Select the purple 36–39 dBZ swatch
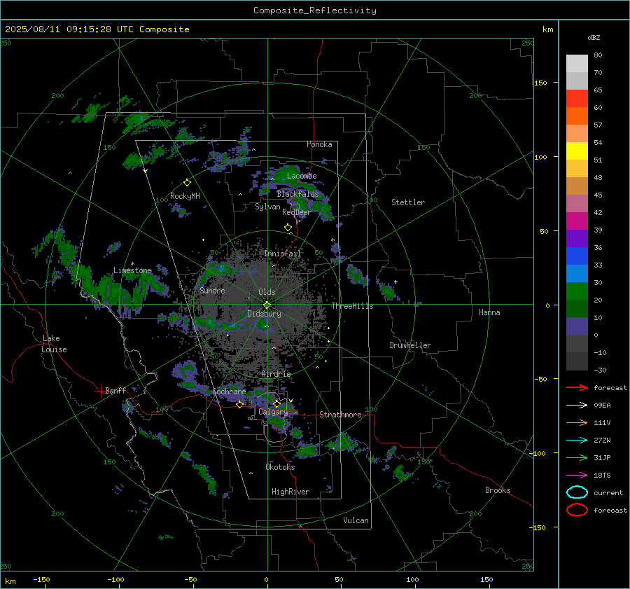Viewport: 630px width, 589px height. [x=577, y=238]
